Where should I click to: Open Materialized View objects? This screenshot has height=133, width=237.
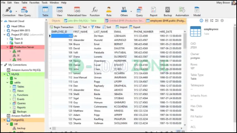77,12
